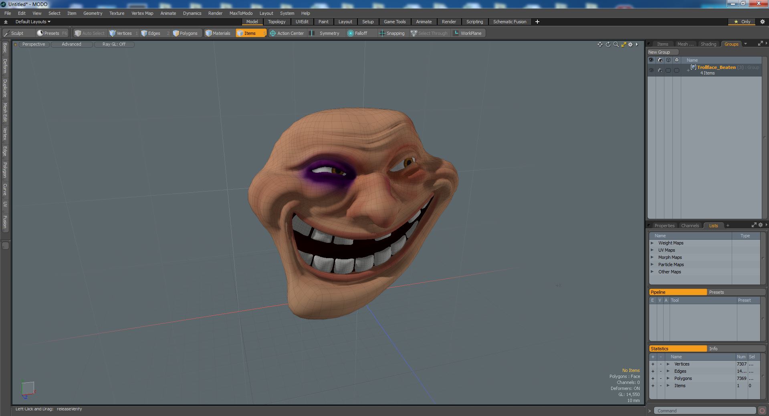Open the Groups panel tab dropdown arrow
The image size is (769, 416).
(745, 44)
